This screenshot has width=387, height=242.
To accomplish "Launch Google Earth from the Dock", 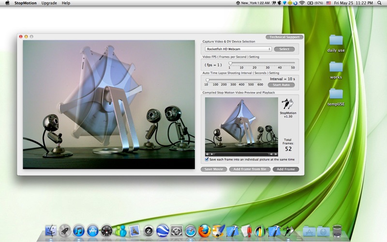I will tap(163, 231).
